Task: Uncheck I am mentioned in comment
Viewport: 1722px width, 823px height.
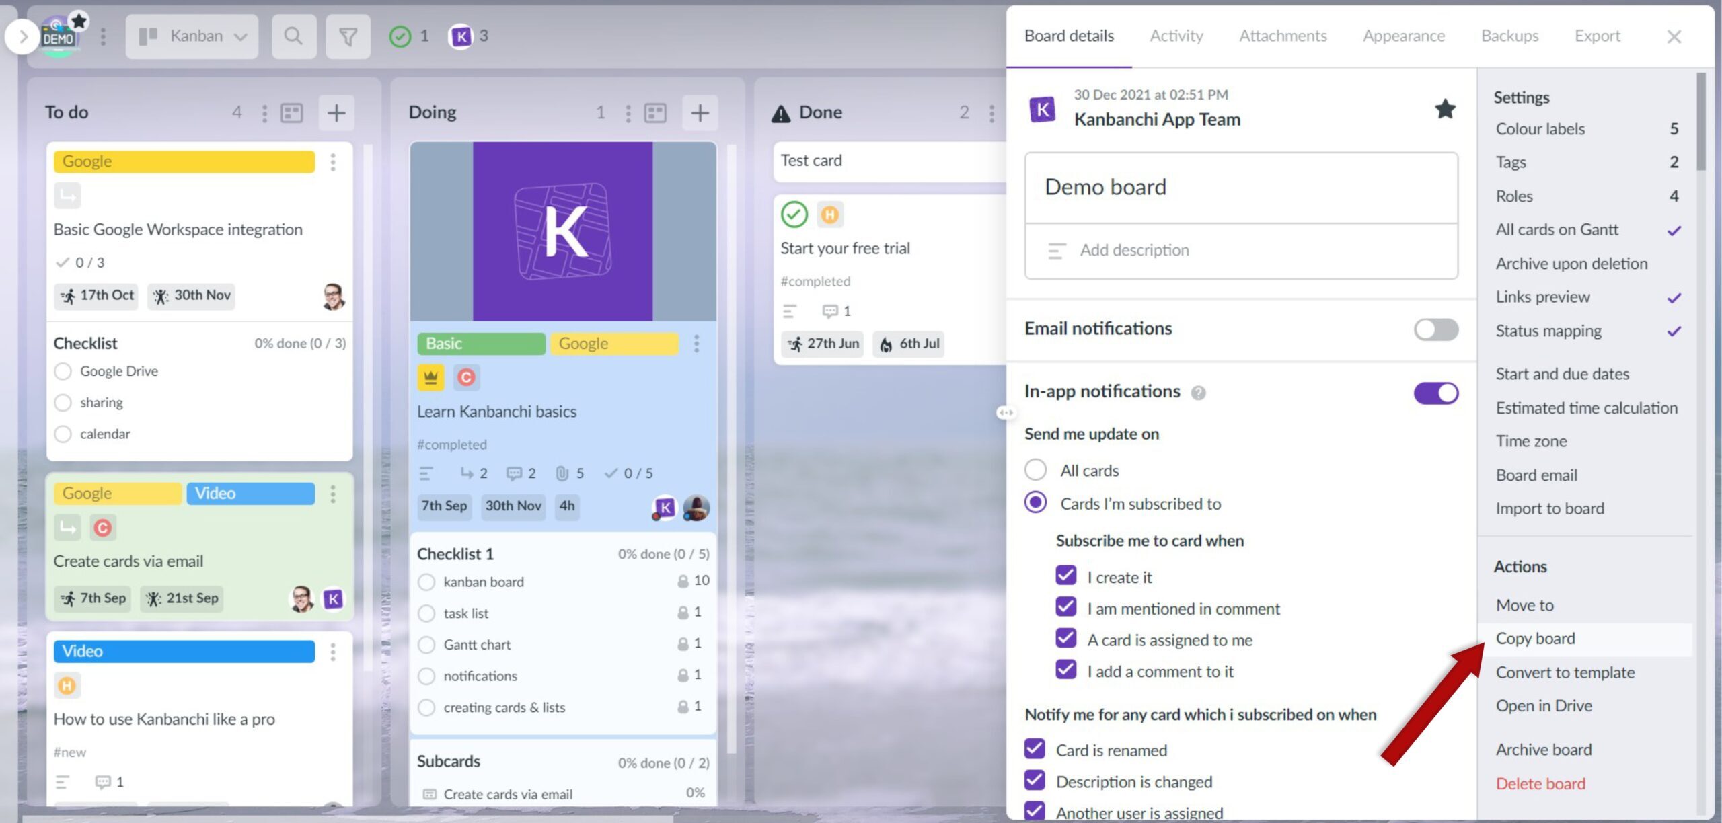Action: click(x=1065, y=606)
